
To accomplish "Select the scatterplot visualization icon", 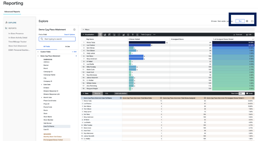I will pyautogui.click(x=114, y=35).
